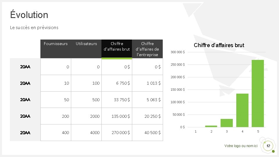Click the first 20AA row label
The image size is (279, 157).
pos(25,67)
